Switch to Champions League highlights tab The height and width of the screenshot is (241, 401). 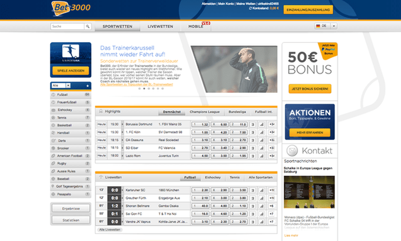[x=204, y=112]
